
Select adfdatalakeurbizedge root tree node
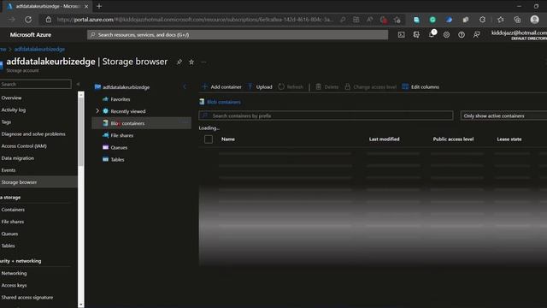[x=126, y=87]
